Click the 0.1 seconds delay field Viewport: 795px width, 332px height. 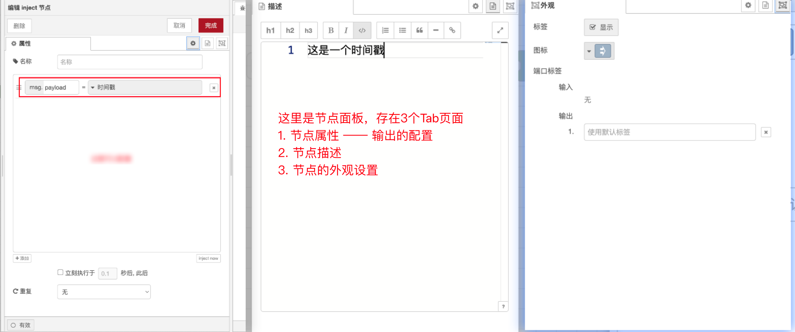pos(107,273)
